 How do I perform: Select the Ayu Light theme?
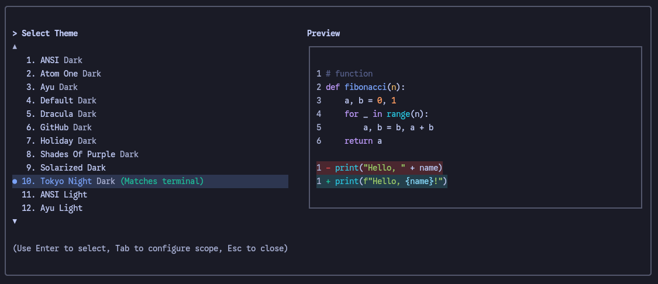61,208
